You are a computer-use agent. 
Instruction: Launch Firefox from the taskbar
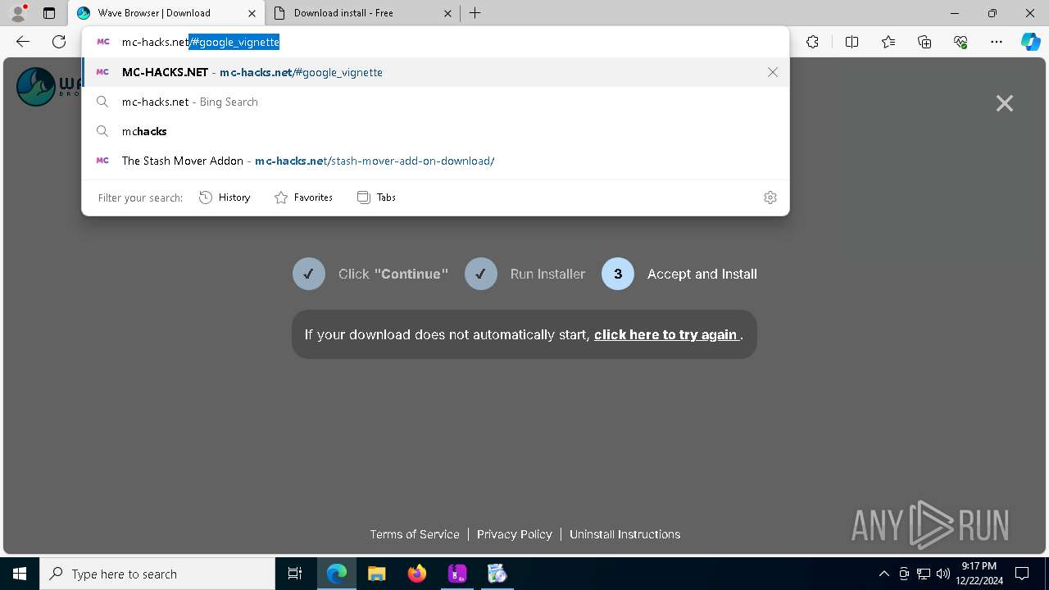click(417, 574)
